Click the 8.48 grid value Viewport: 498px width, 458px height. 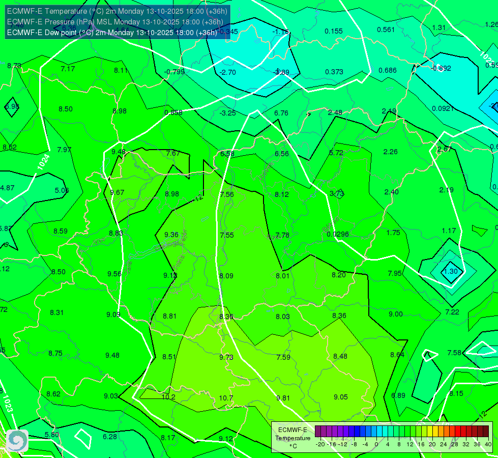pos(340,356)
